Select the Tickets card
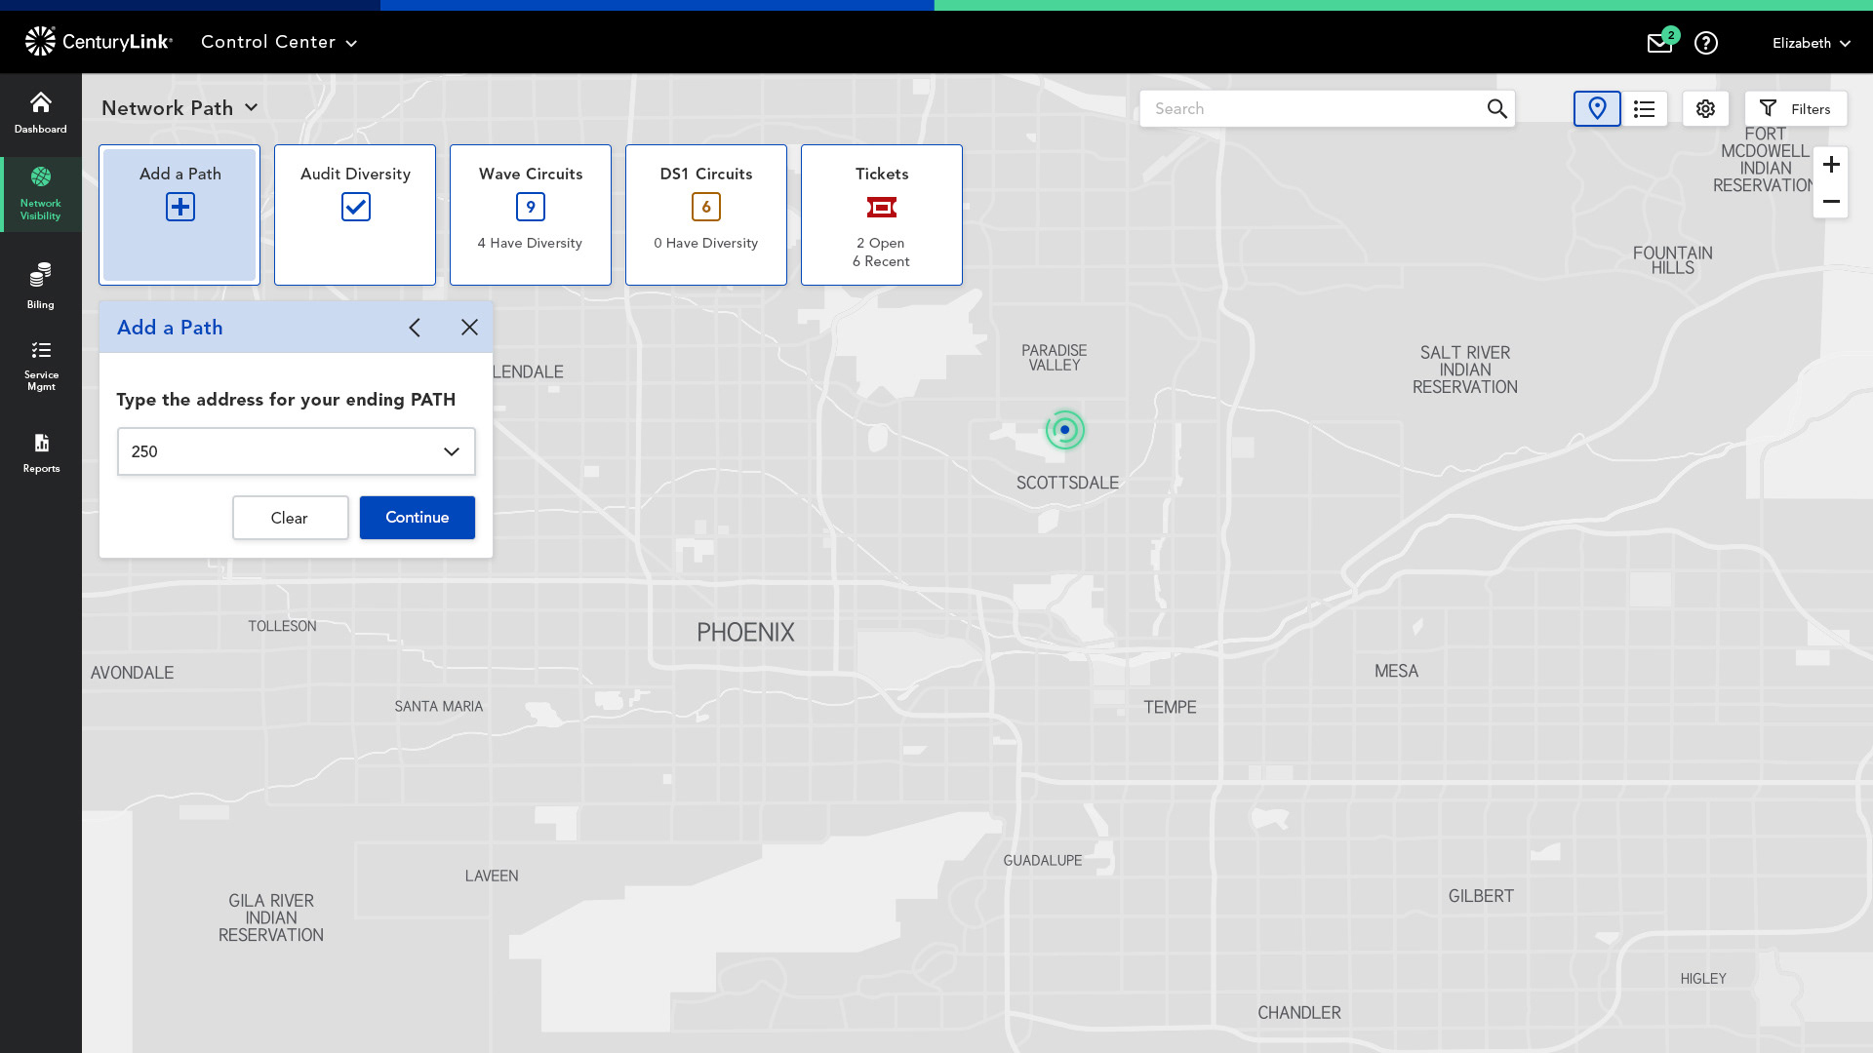This screenshot has height=1053, width=1873. click(x=882, y=214)
